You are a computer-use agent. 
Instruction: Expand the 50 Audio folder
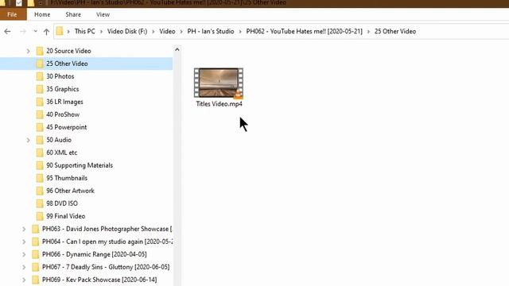click(x=29, y=140)
